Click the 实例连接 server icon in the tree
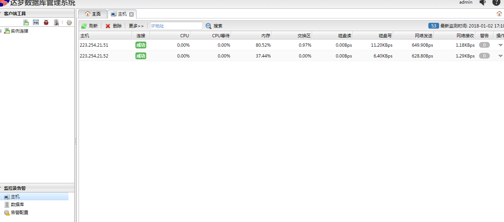Screen dimensions: 504x222 point(7,31)
